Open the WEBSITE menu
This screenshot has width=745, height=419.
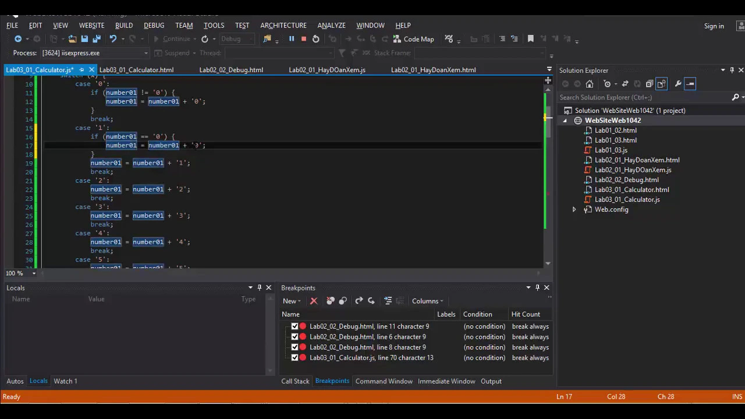(91, 26)
